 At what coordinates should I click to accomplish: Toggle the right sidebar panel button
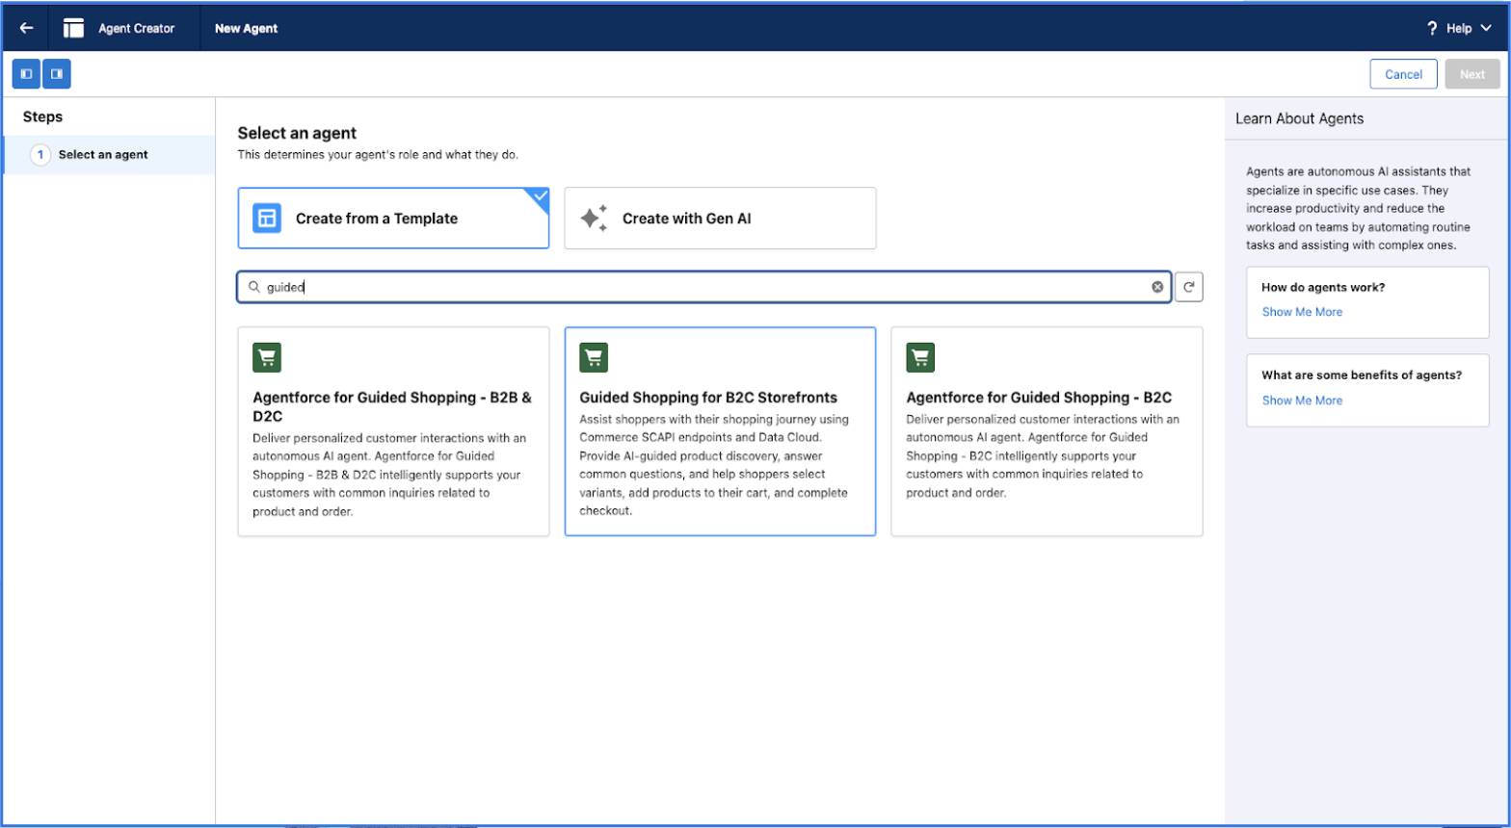57,74
